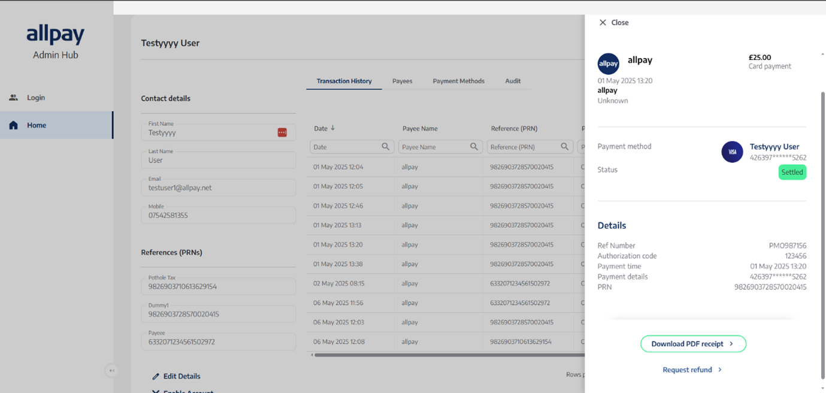Click the PRN value in Details
Image resolution: width=826 pixels, height=393 pixels.
tap(770, 287)
